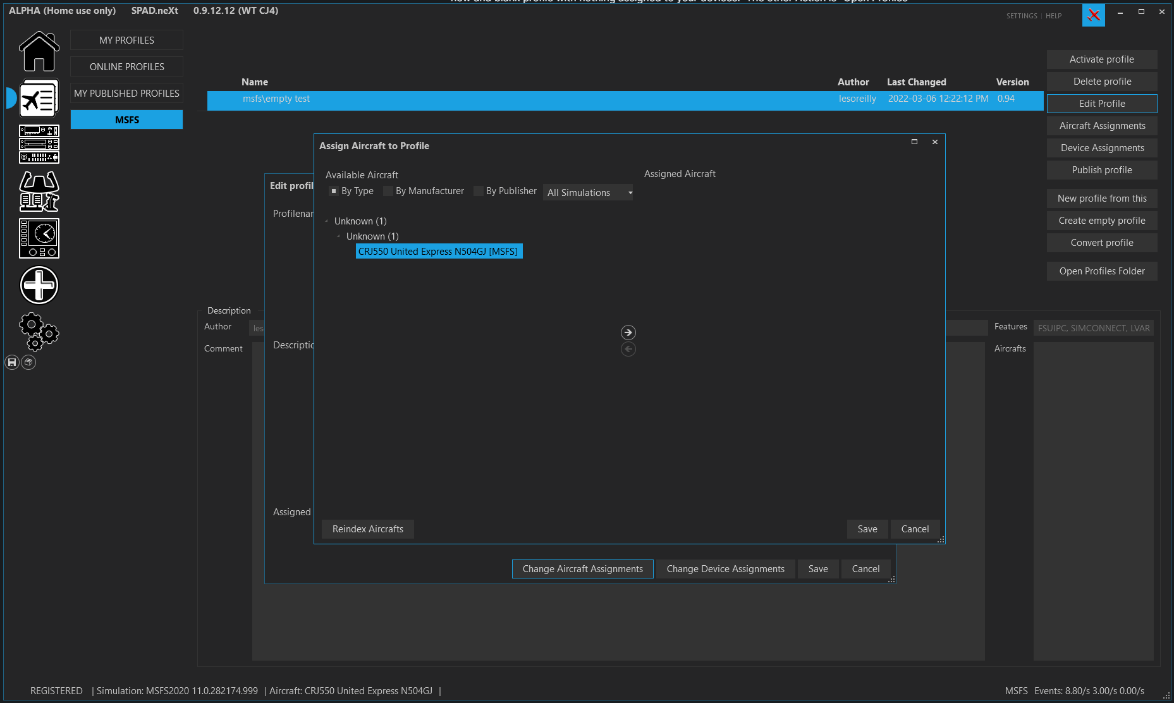Collapse the top-level Unknown (1) node
This screenshot has width=1174, height=703.
(x=327, y=221)
